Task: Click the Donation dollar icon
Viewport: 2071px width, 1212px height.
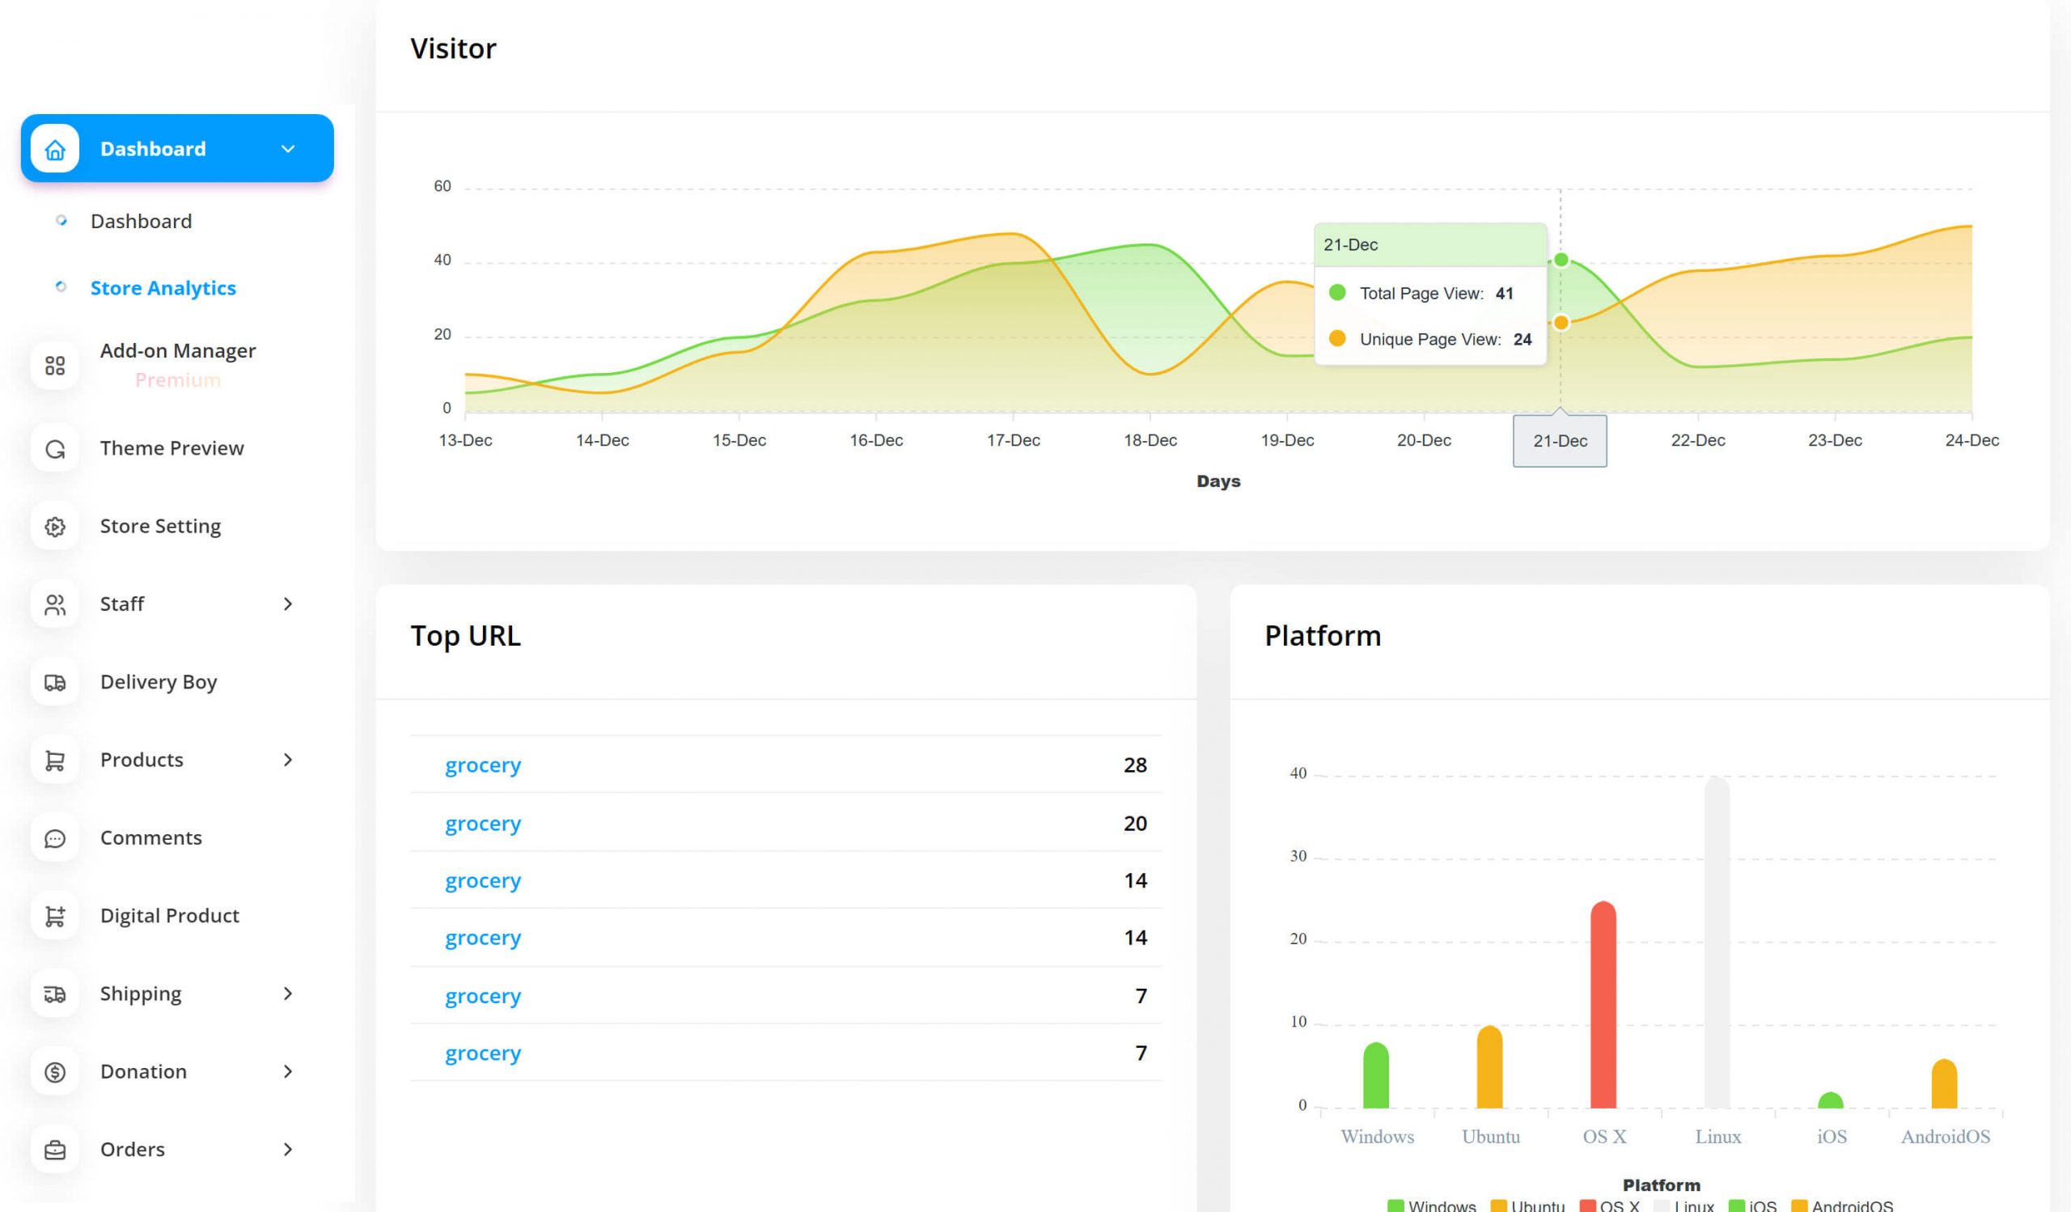Action: pos(55,1072)
